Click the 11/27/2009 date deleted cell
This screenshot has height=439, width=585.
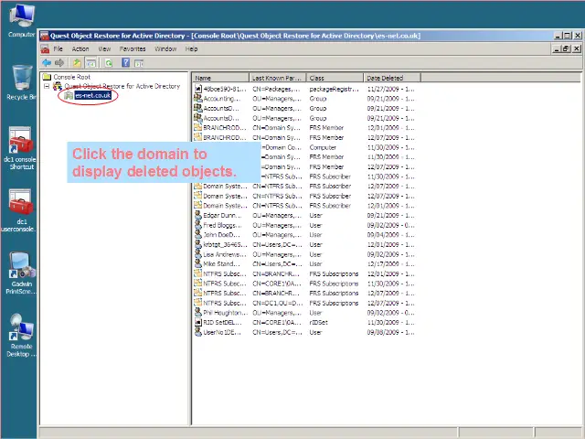coord(390,89)
